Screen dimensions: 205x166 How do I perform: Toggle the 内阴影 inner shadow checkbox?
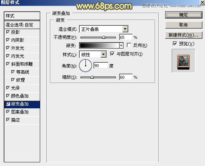[x=8, y=40]
